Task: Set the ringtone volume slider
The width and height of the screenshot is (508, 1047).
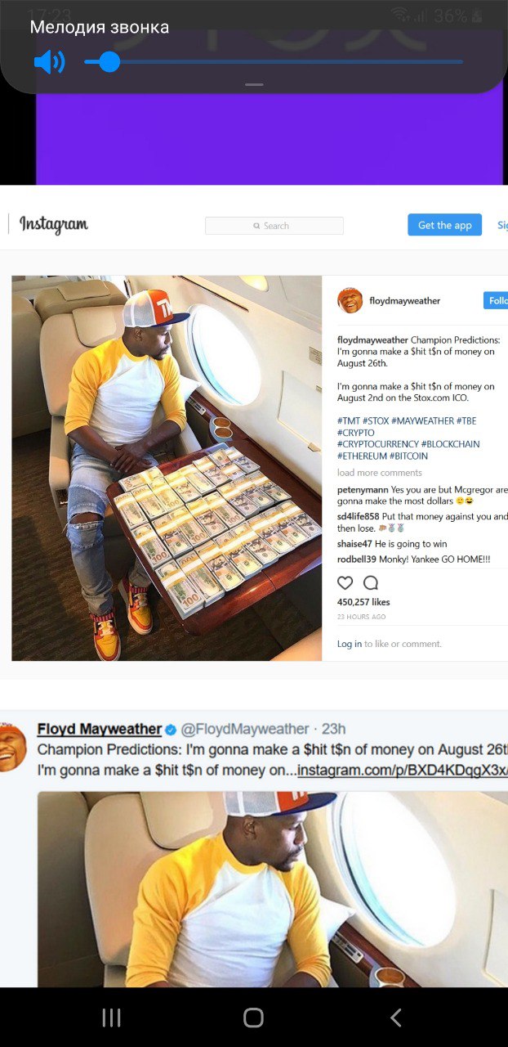Action: tap(274, 62)
